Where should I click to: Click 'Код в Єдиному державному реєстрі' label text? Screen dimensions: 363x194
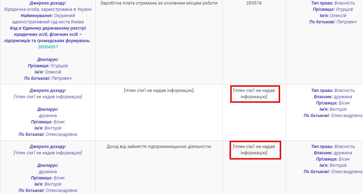click(48, 28)
